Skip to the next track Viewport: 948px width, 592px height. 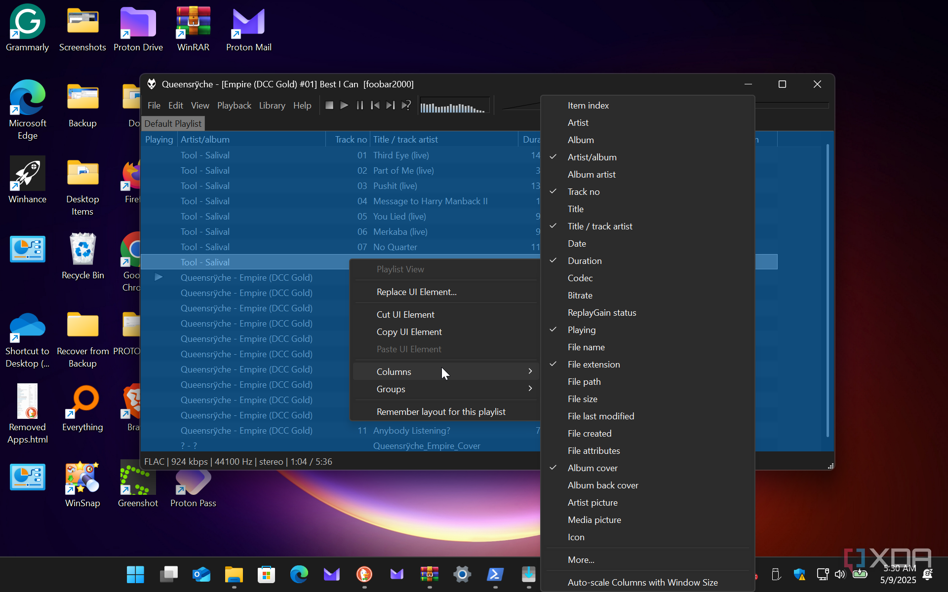click(391, 105)
